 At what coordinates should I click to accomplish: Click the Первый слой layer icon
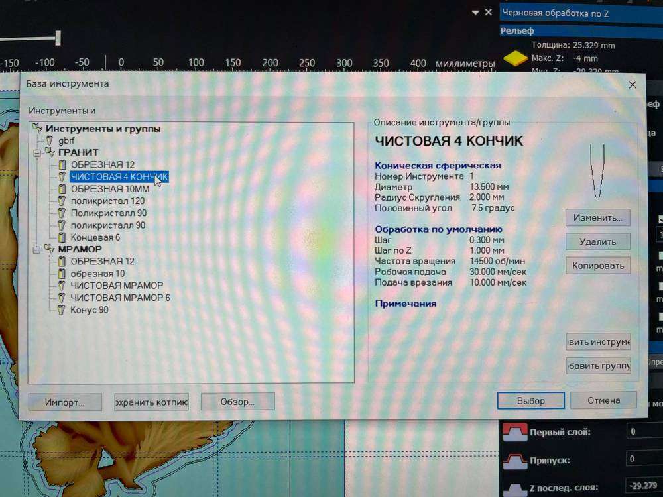(515, 432)
